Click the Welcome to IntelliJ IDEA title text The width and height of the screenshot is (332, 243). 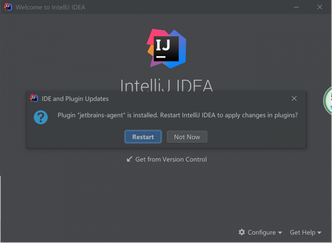(50, 7)
